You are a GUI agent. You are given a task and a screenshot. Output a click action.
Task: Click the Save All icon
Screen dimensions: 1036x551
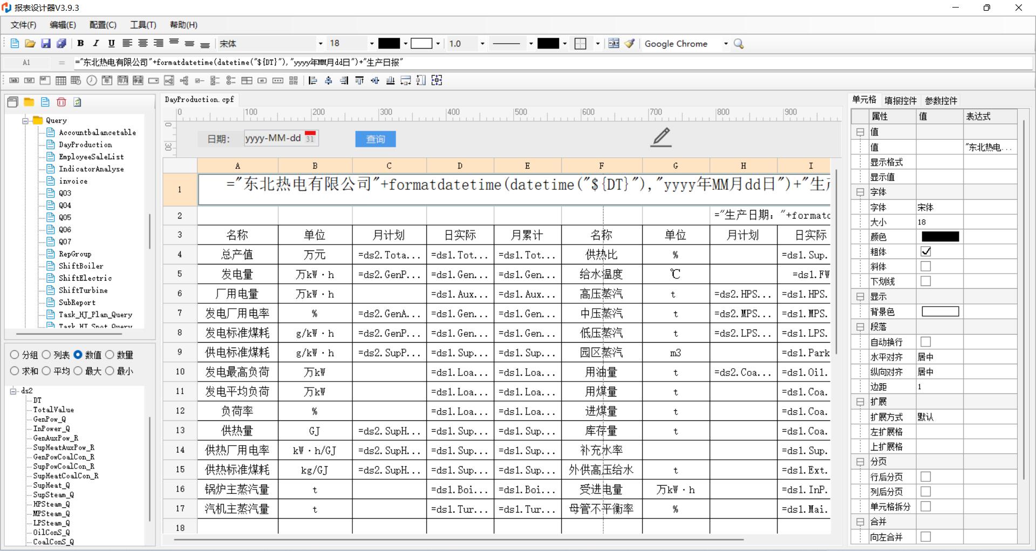(62, 44)
